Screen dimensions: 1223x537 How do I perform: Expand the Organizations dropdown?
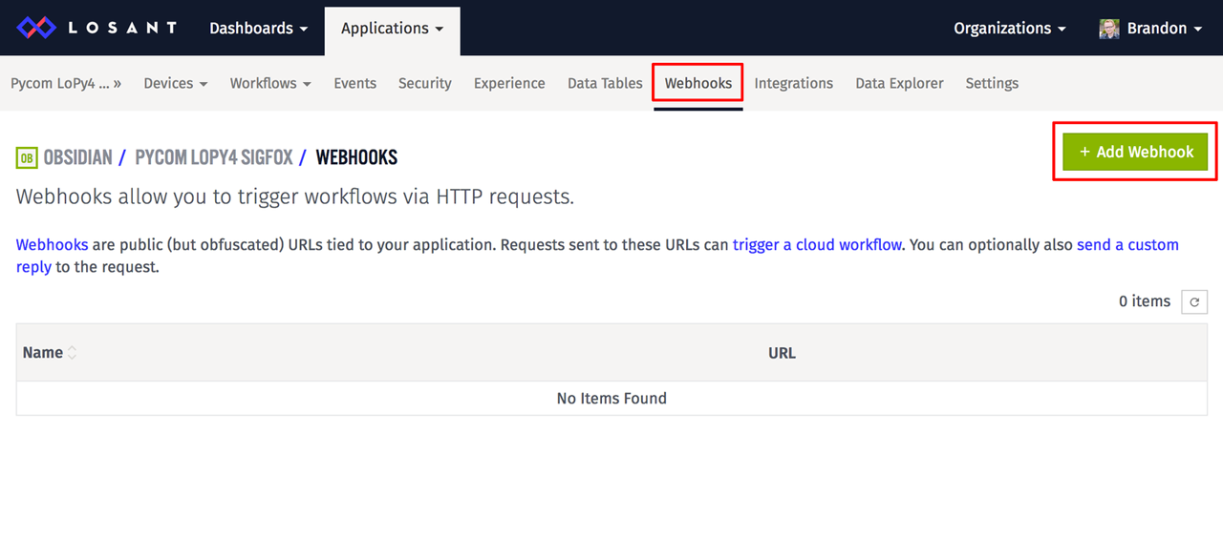(1009, 29)
